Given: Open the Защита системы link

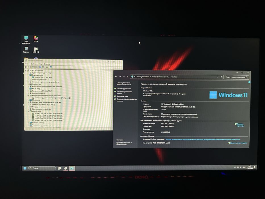Looking at the screenshot, I should click(122, 96).
